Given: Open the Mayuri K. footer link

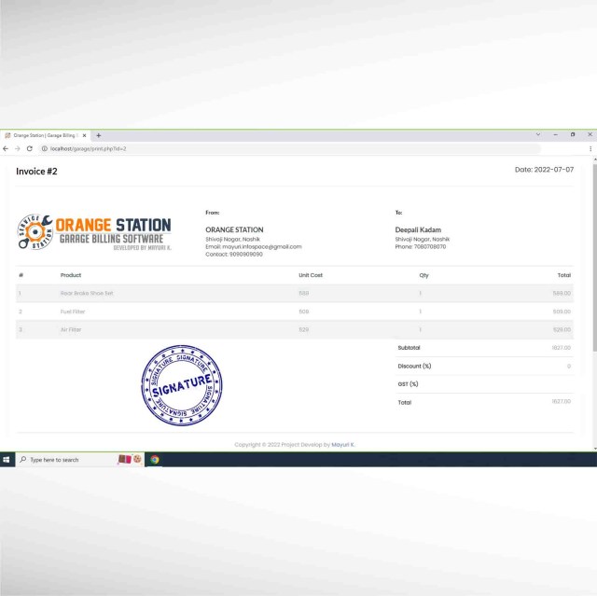Looking at the screenshot, I should pyautogui.click(x=343, y=445).
